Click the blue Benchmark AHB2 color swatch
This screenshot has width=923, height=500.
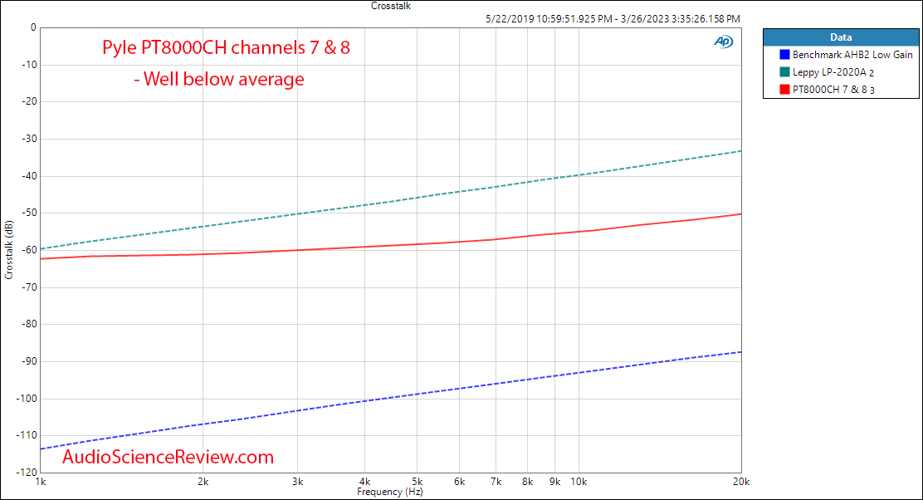tap(784, 54)
